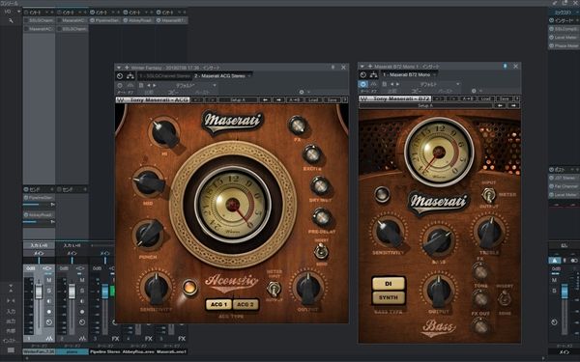Click the B72 sensitivity LED indicator
This screenshot has width=580, height=362.
point(382,195)
